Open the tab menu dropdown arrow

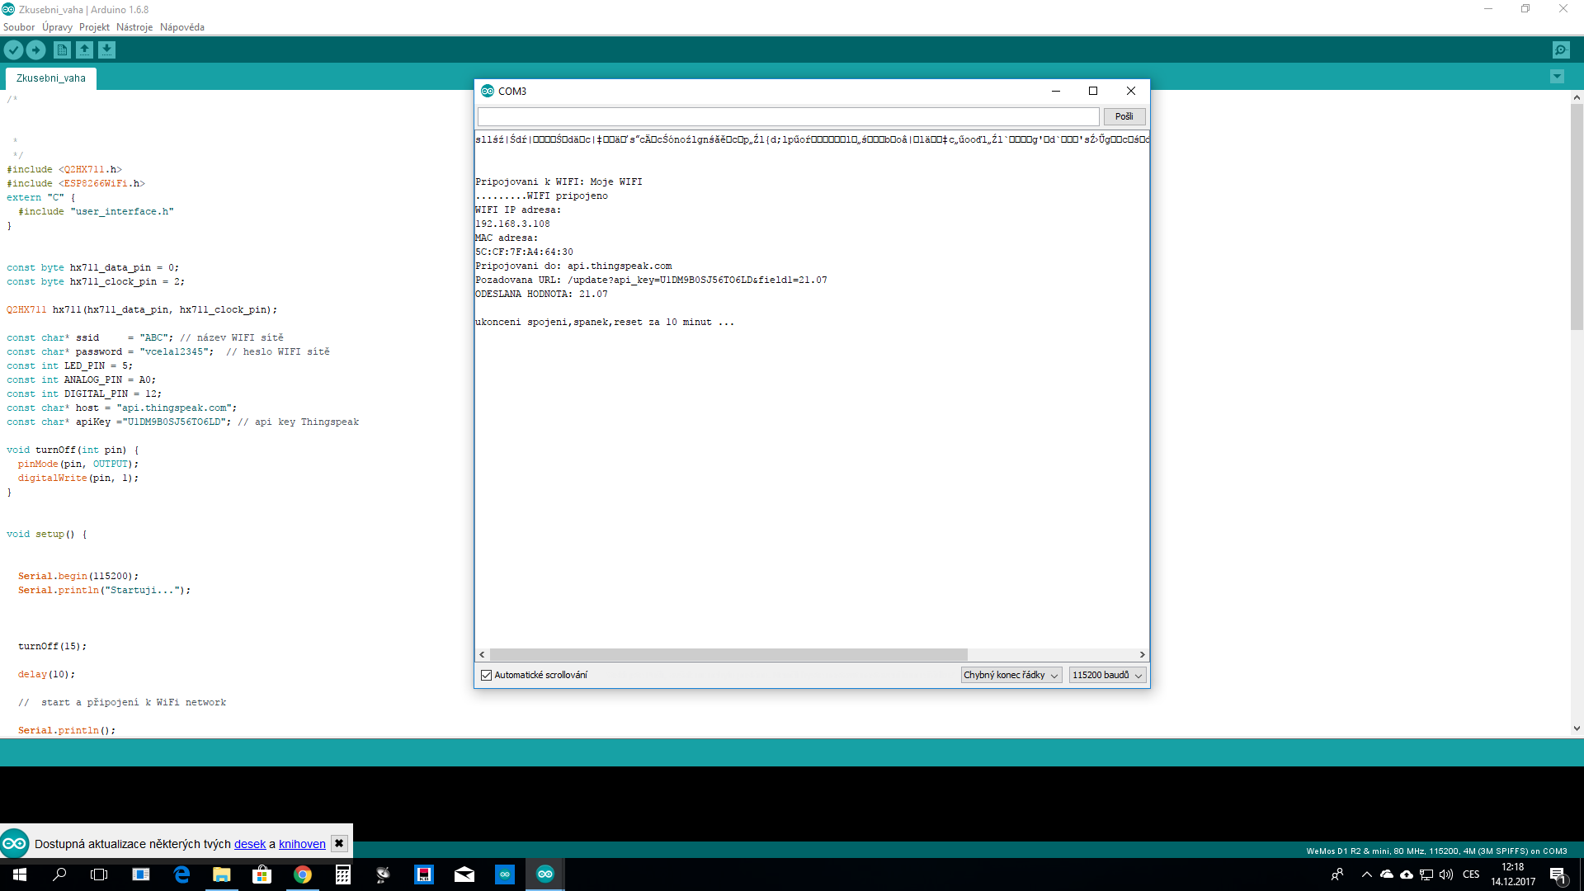coord(1557,77)
